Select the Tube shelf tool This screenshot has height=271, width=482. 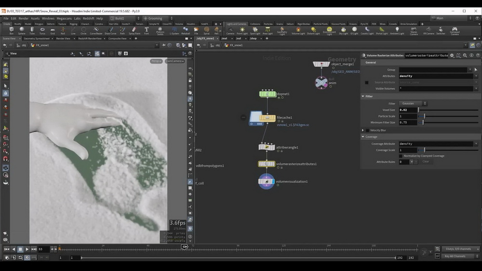tap(32, 30)
